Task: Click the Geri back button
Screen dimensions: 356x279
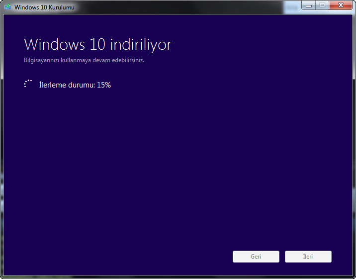Action: coord(256,257)
